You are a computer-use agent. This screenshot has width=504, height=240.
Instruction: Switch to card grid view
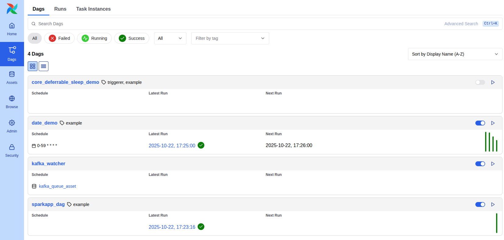pos(33,66)
